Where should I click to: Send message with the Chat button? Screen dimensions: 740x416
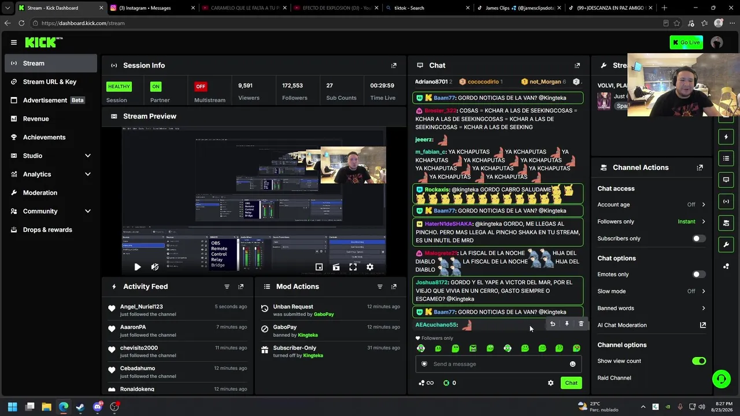tap(571, 383)
